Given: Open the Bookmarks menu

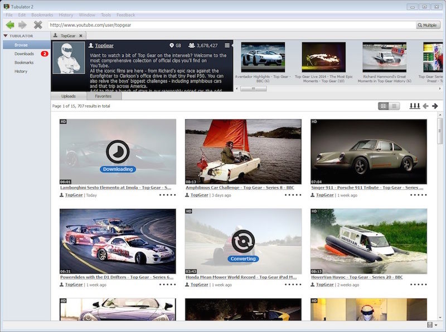Looking at the screenshot, I should [42, 15].
